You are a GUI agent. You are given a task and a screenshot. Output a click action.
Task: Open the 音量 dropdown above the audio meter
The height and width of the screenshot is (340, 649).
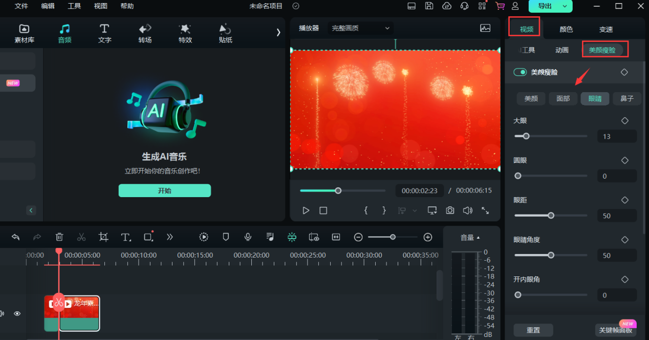click(x=469, y=237)
